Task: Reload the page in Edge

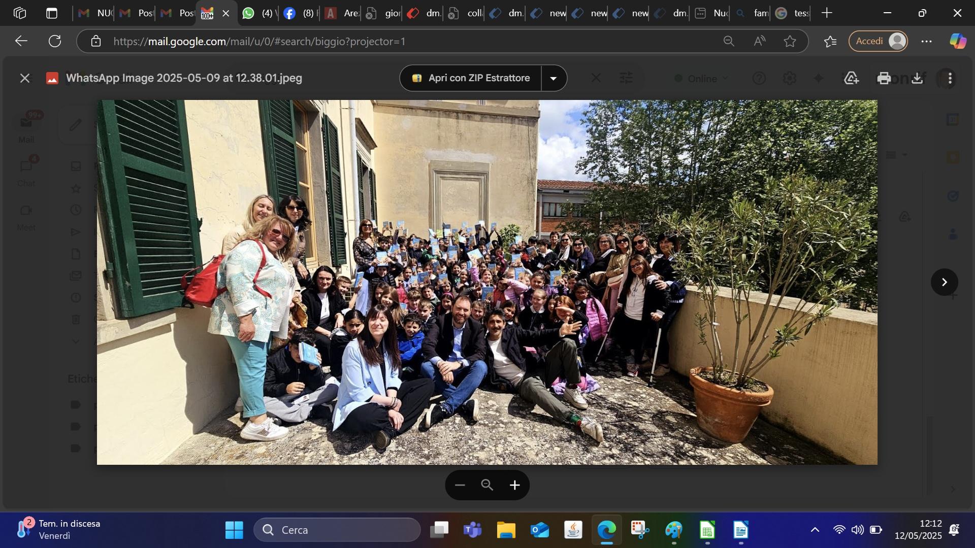Action: tap(55, 41)
